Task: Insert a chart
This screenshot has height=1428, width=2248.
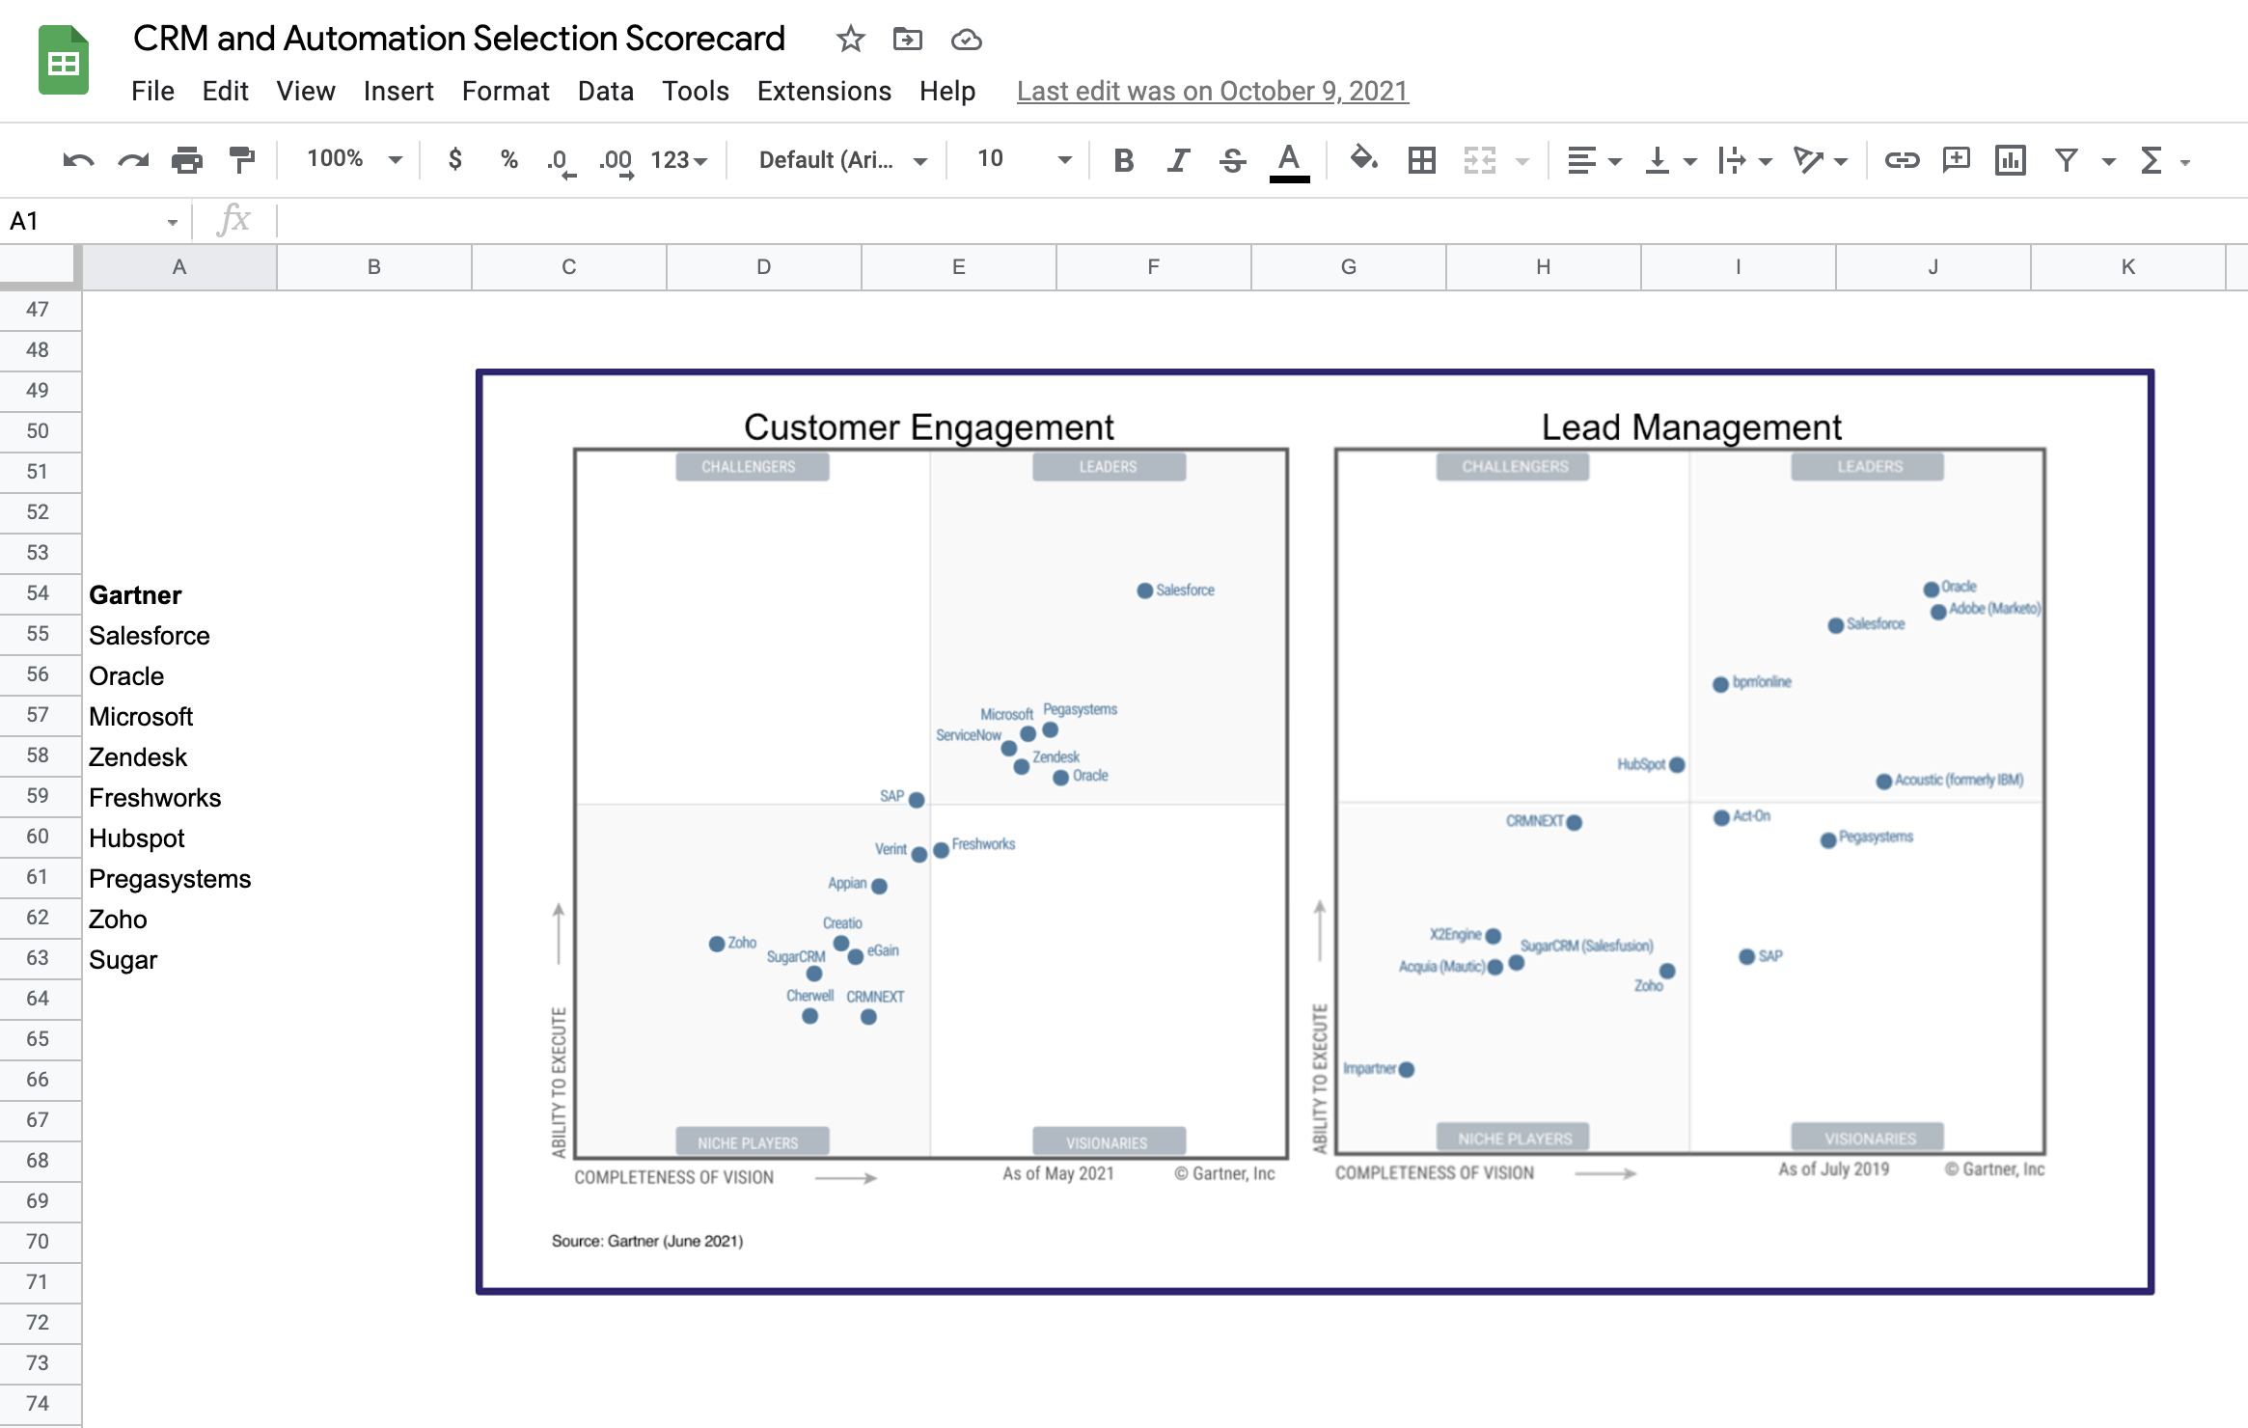Action: pyautogui.click(x=2010, y=160)
